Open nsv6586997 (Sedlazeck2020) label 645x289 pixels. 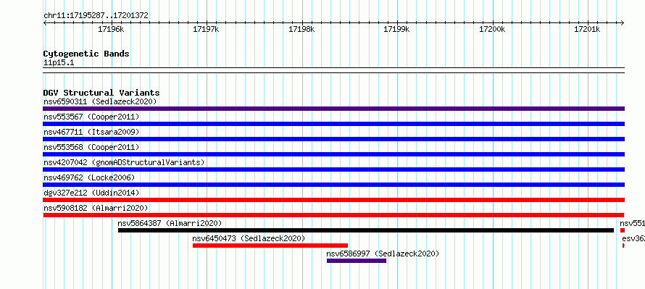[383, 254]
